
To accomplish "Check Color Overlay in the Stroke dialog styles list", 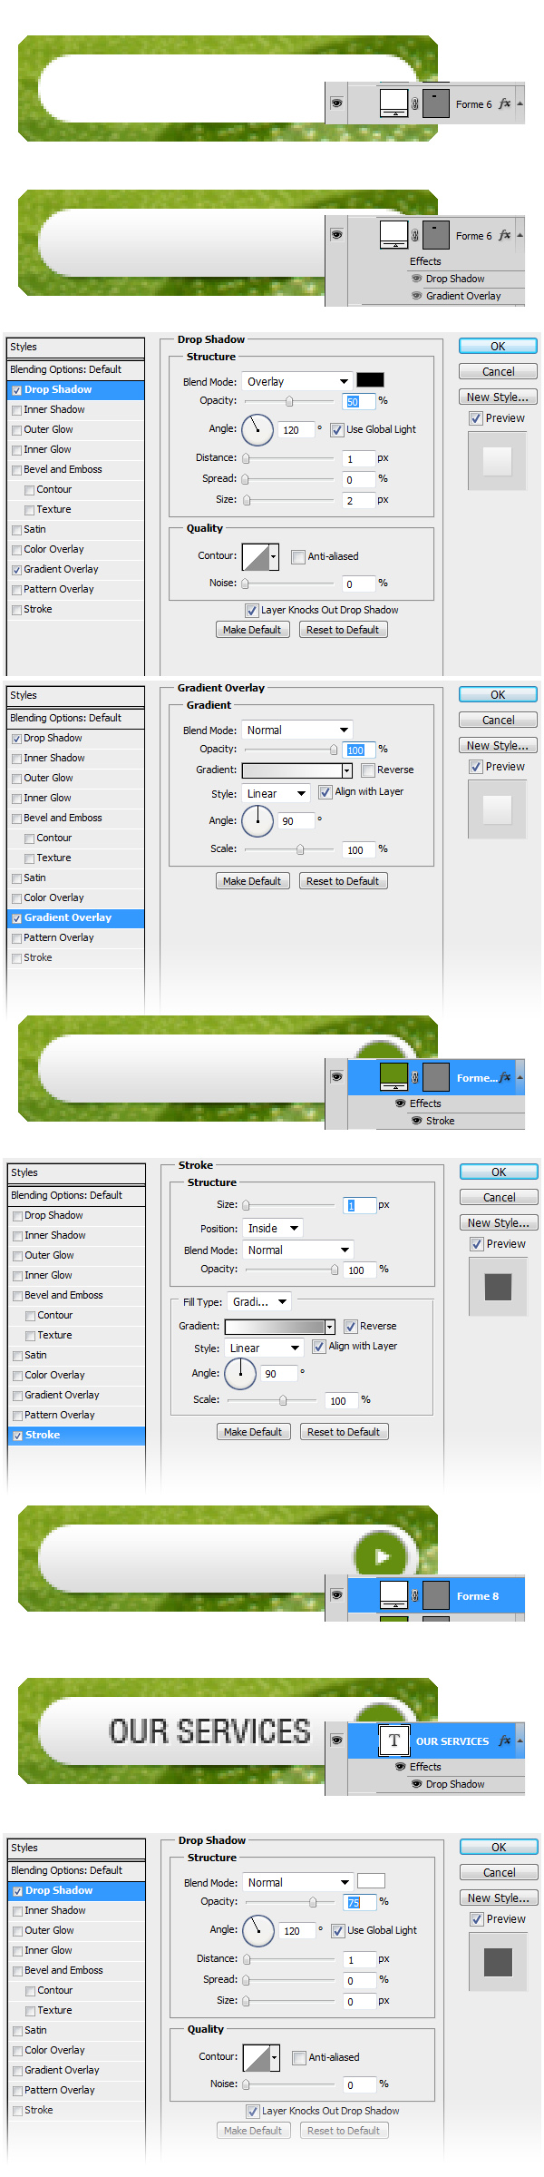I will (18, 1376).
